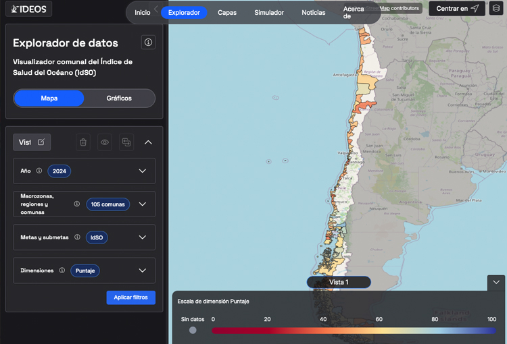Switch to Gráficos view
This screenshot has height=344, width=507.
pos(119,98)
